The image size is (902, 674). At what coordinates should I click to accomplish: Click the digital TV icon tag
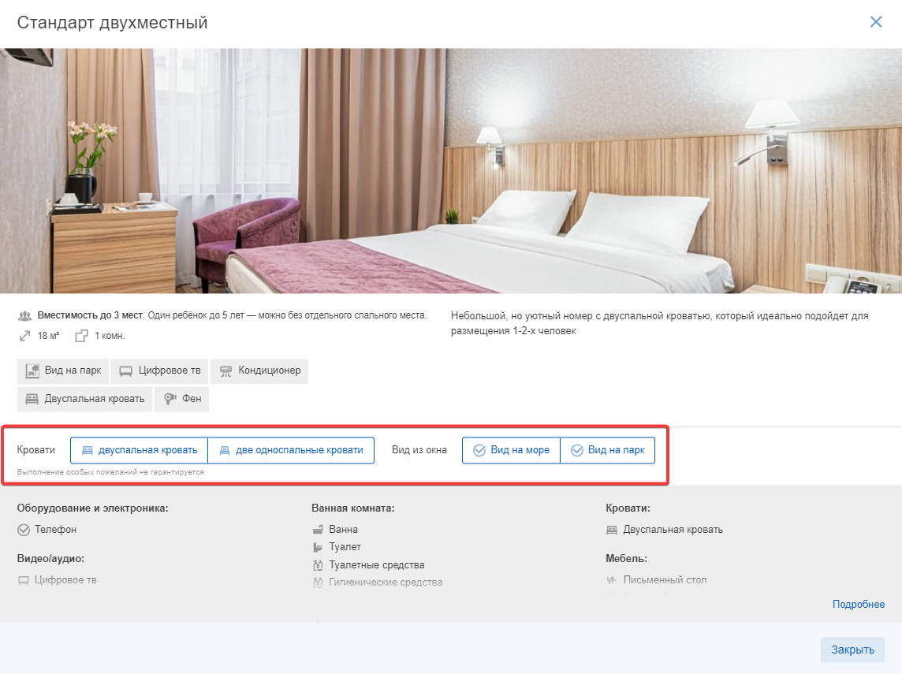coord(125,371)
